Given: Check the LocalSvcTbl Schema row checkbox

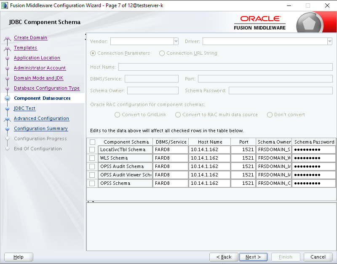Looking at the screenshot, I should coord(92,150).
